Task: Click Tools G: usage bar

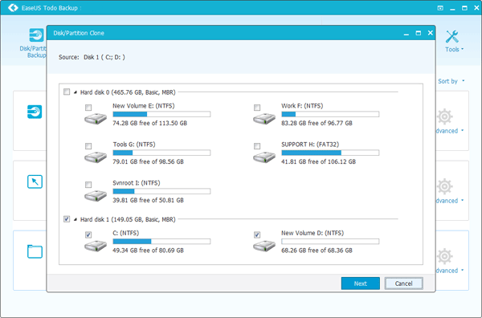Action: tap(161, 153)
